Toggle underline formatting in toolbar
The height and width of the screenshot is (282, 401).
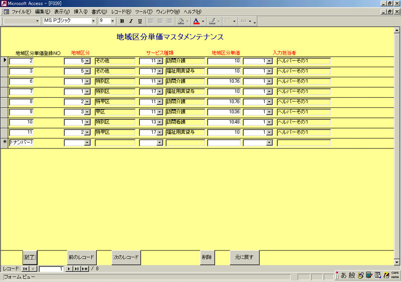[x=140, y=21]
